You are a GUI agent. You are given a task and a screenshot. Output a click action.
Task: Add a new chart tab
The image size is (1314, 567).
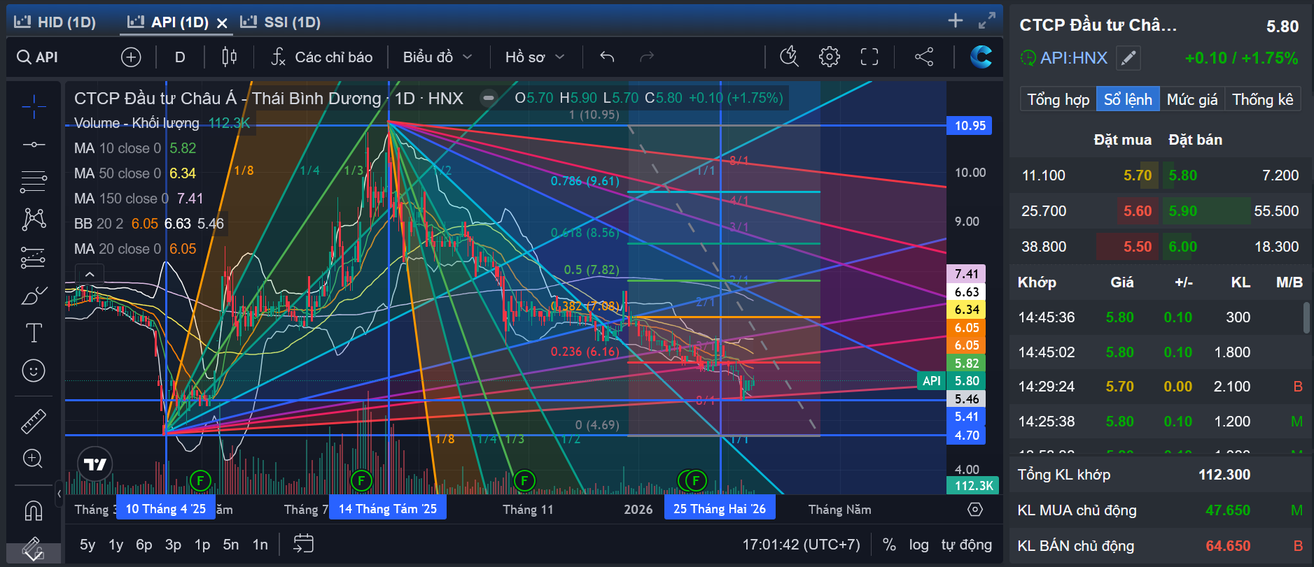click(956, 21)
